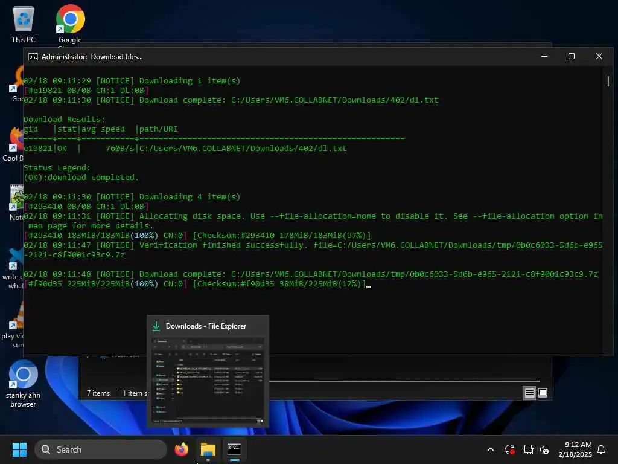Open the network status tray icon
Screen dimensions: 618x464
tap(529, 449)
